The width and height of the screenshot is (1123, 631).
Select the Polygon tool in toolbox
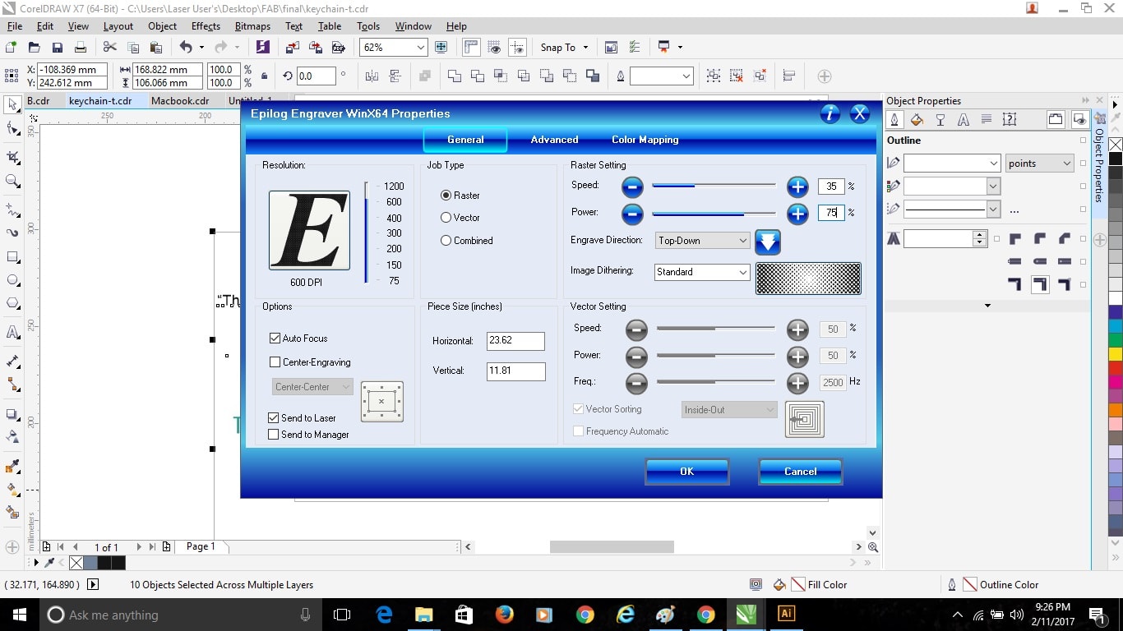(12, 303)
